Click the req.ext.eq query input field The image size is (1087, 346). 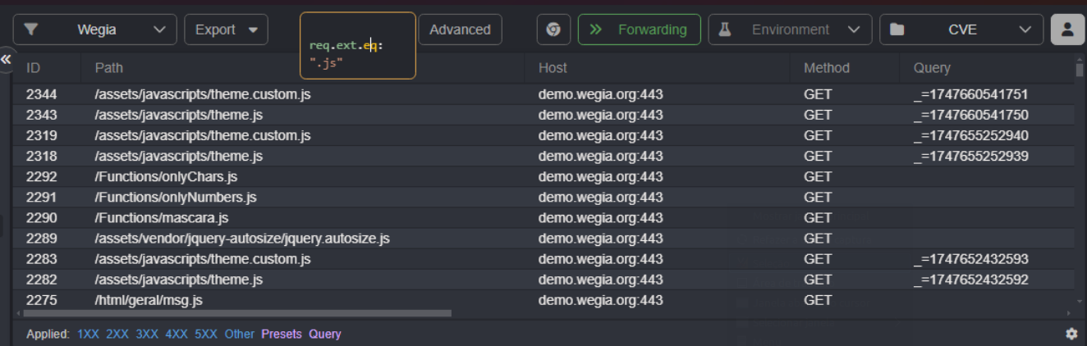click(x=358, y=46)
